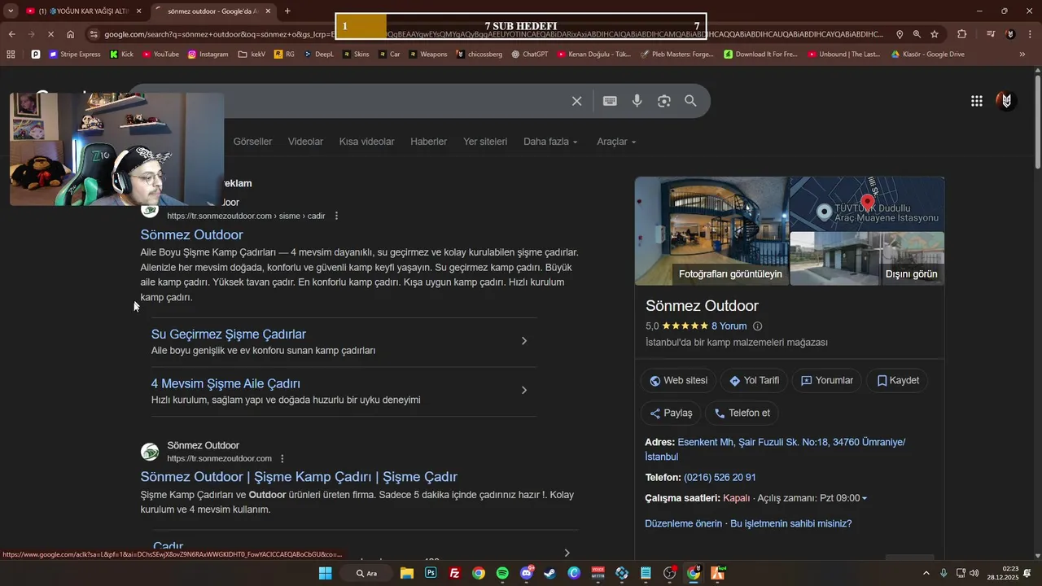
Task: Open the Su Geçirmez Şişme Çadırlar sitelink arrow
Action: coord(524,341)
